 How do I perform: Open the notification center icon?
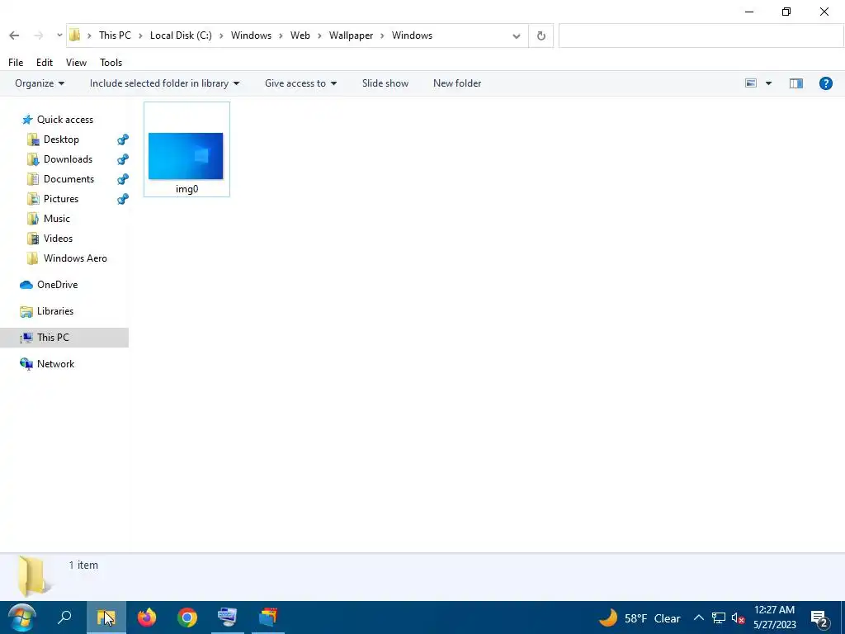click(820, 618)
